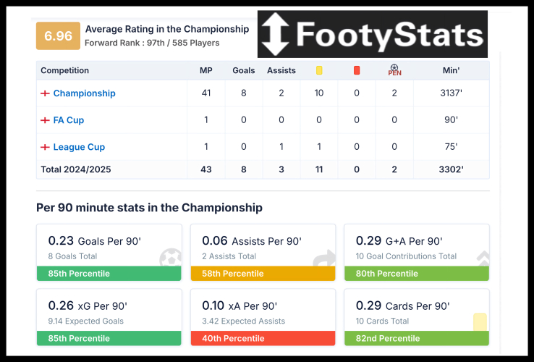Screen dimensions: 534x362
Task: Click the England flag beside League Cup
Action: tap(45, 147)
